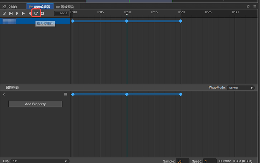Select x property keyframe at 0:20
This screenshot has width=260, height=163.
click(x=180, y=94)
